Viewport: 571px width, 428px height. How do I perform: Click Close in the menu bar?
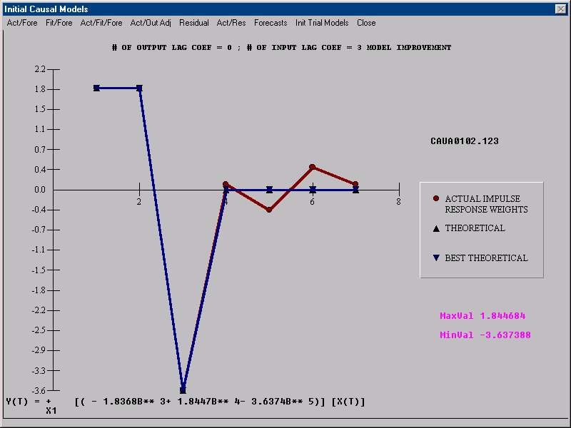tap(366, 23)
